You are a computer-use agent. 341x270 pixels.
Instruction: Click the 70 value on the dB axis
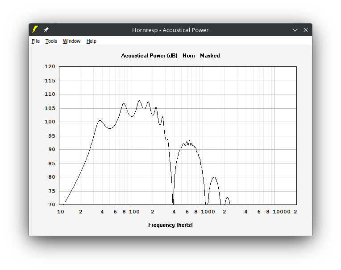coord(52,205)
